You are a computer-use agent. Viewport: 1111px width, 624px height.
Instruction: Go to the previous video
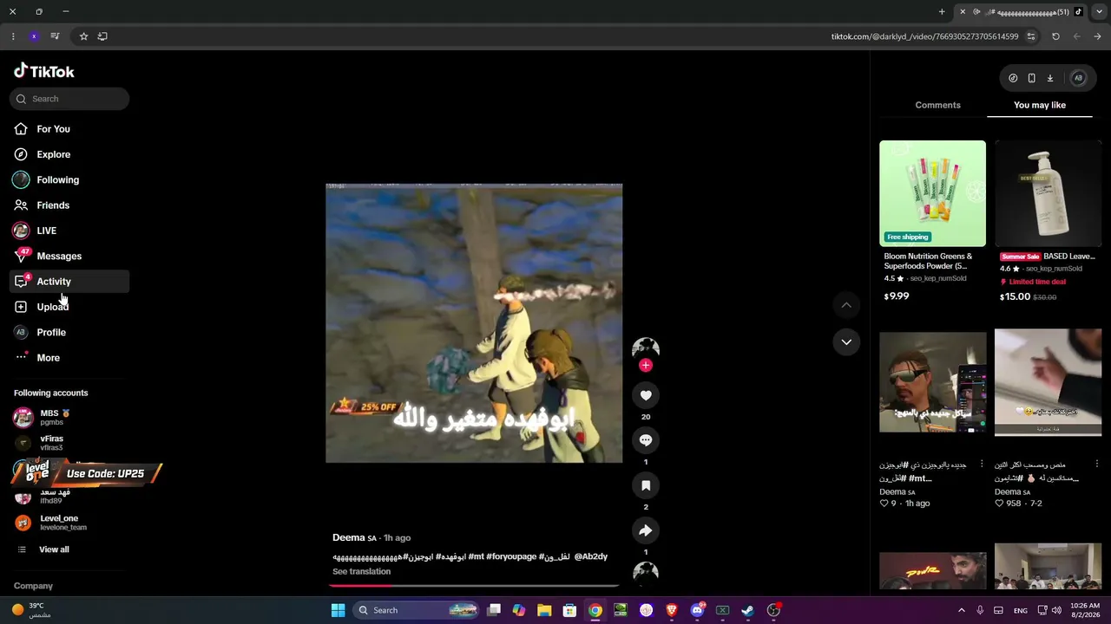click(x=846, y=305)
